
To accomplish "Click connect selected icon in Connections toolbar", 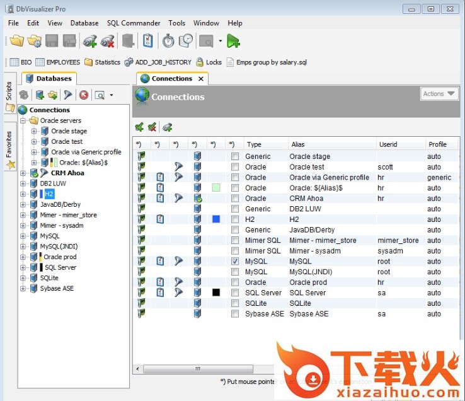I will (x=168, y=127).
